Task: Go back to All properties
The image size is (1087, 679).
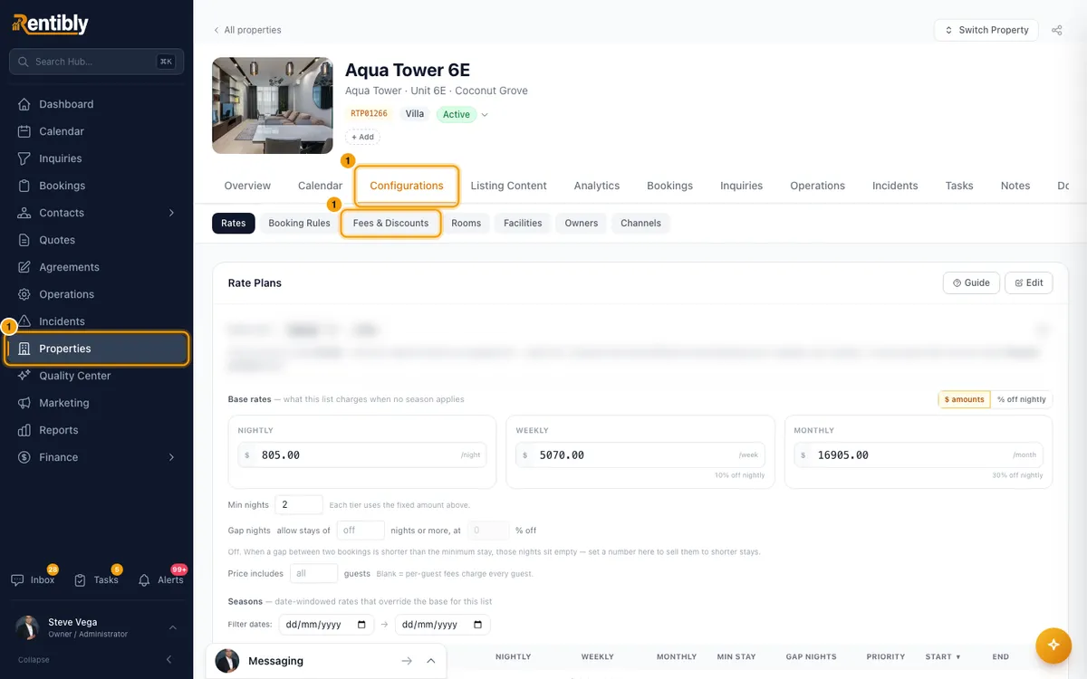Action: click(x=247, y=30)
